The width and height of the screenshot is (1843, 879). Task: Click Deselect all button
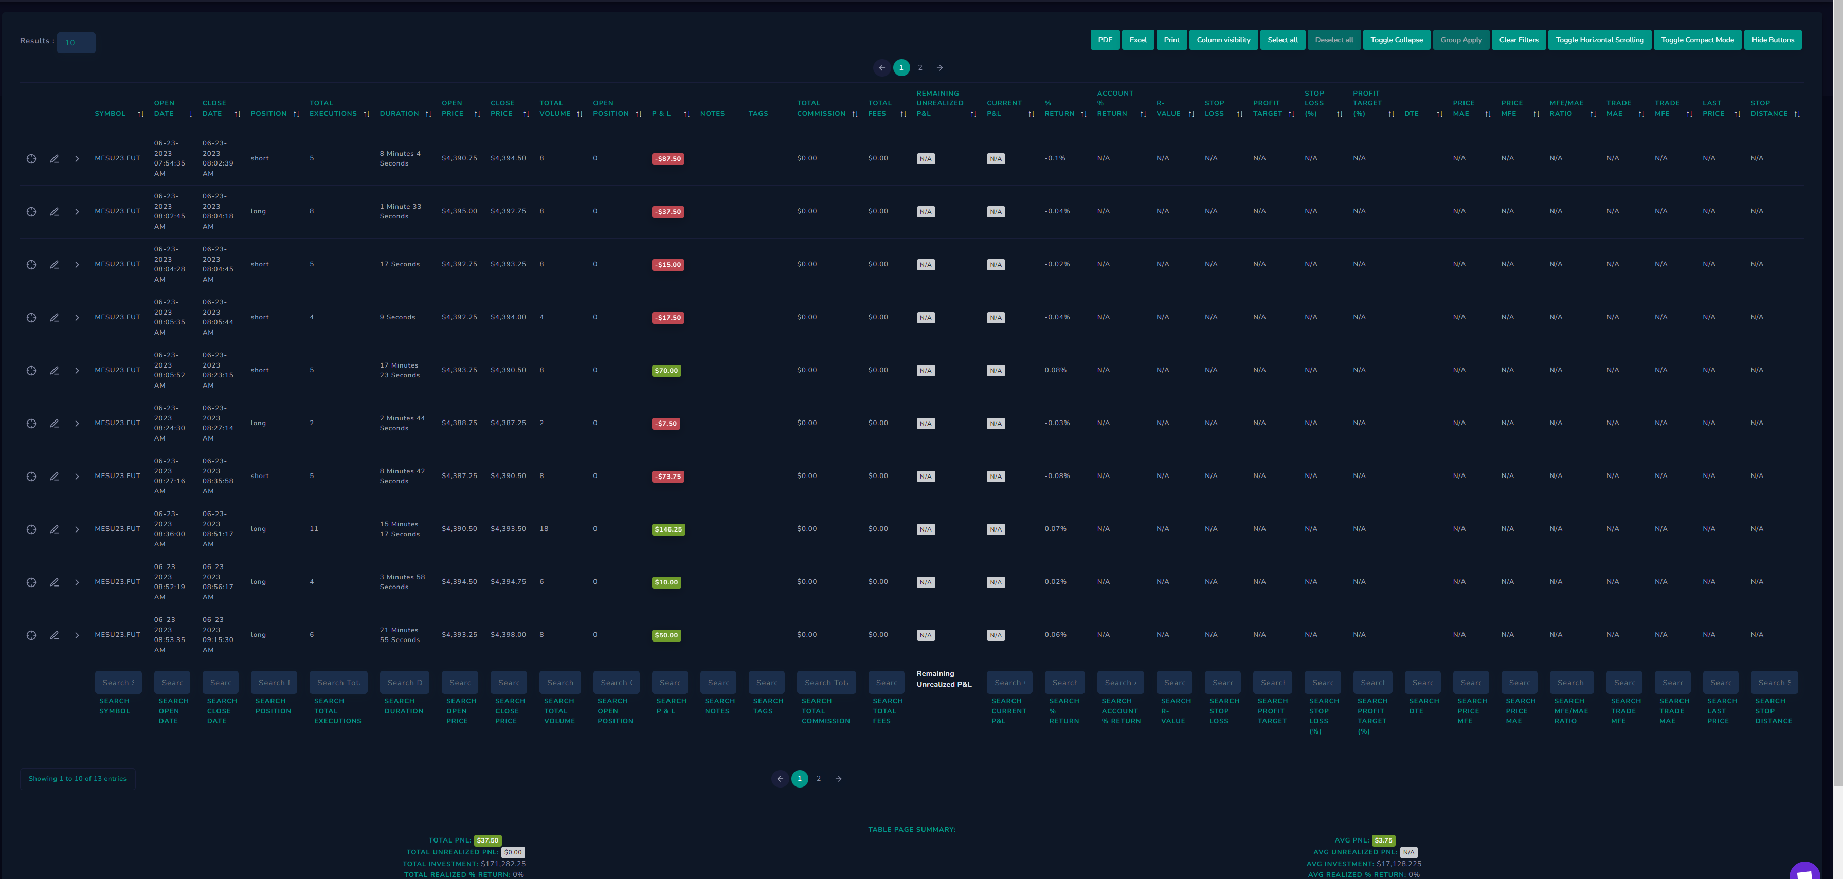pyautogui.click(x=1333, y=40)
